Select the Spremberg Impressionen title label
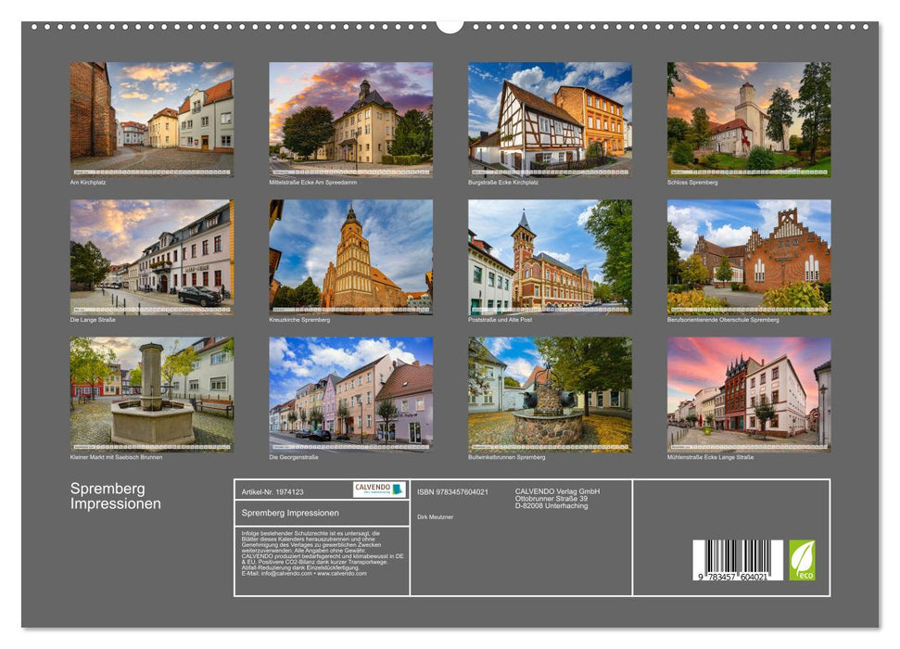 coord(290,514)
